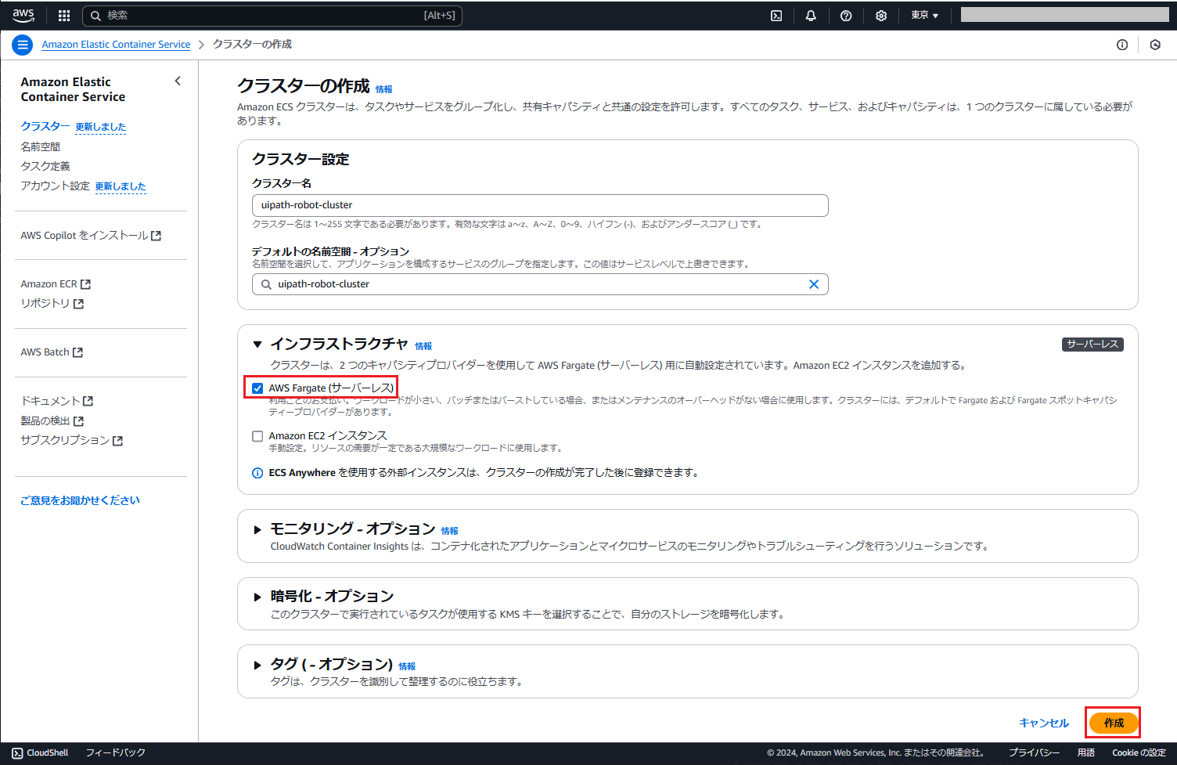Screen dimensions: 1177x765
Task: Click 更新しました badge next to クラスター
Action: click(x=100, y=127)
